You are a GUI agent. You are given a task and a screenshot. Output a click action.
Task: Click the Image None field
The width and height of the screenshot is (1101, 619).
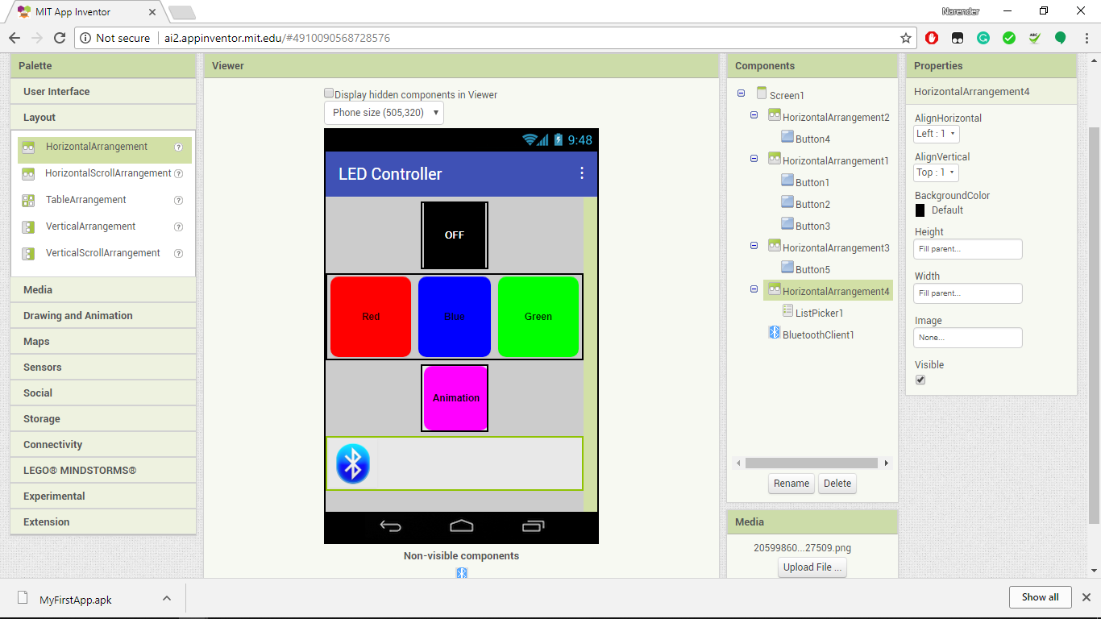(x=968, y=338)
